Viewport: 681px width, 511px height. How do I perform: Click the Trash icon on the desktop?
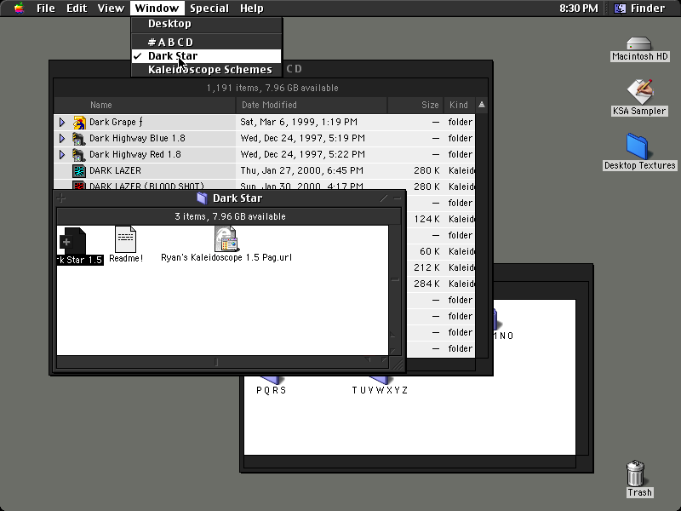click(x=635, y=474)
